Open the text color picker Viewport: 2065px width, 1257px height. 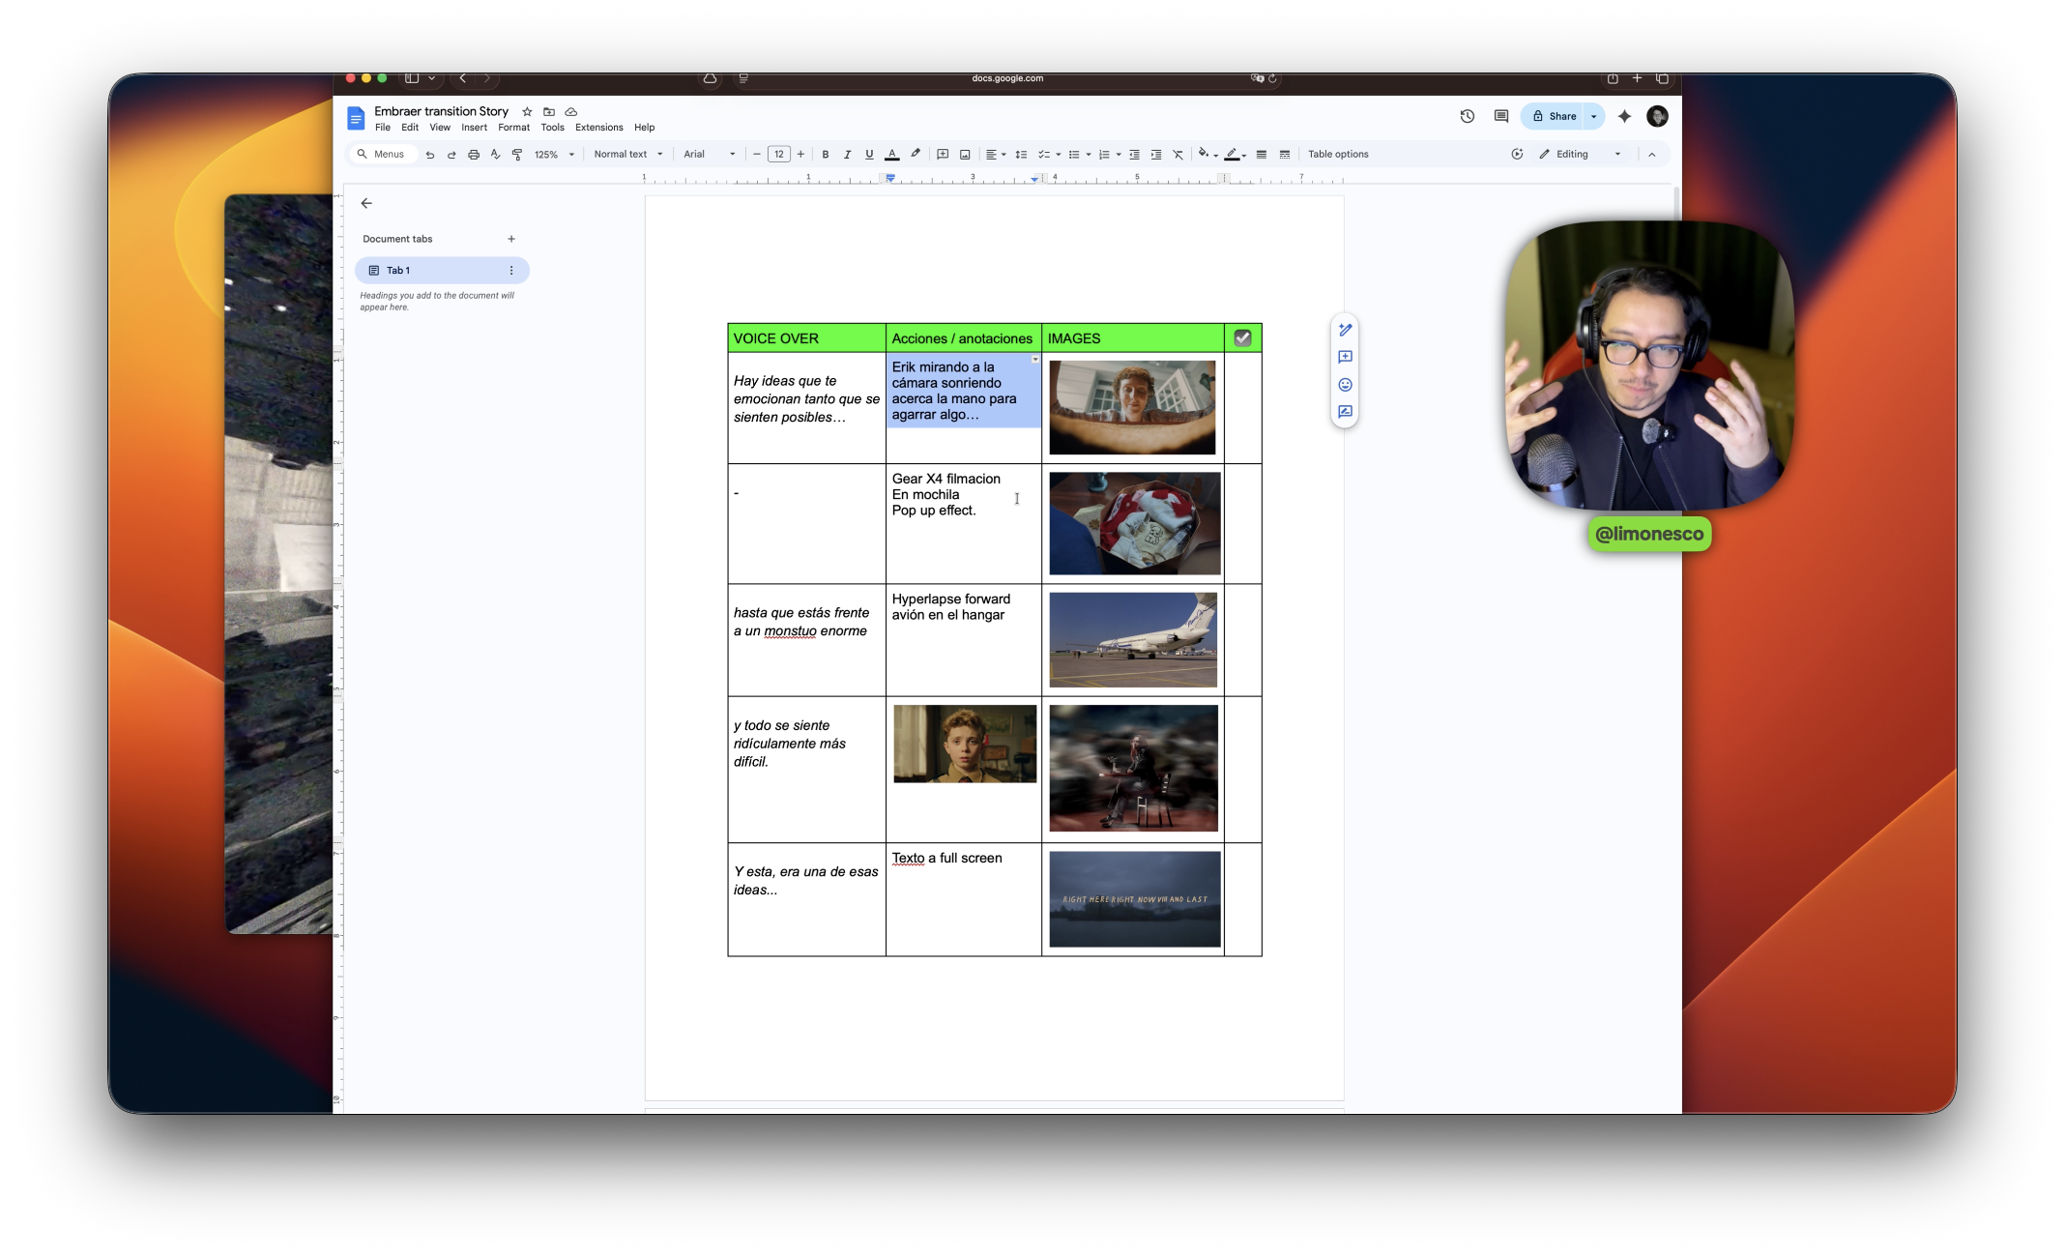click(x=891, y=155)
